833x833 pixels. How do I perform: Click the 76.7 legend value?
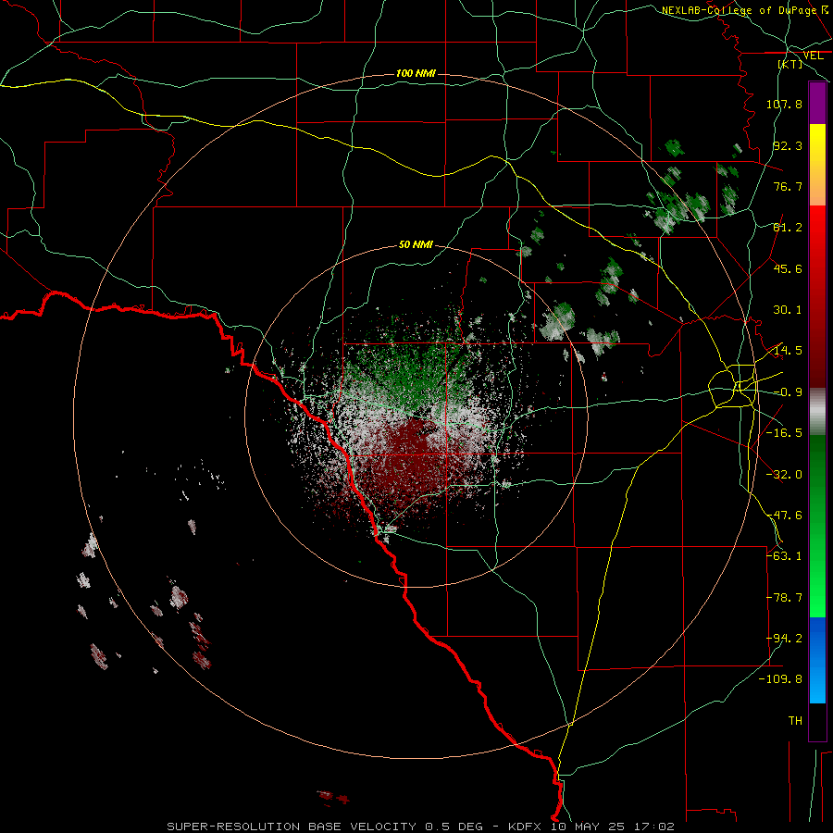click(788, 186)
